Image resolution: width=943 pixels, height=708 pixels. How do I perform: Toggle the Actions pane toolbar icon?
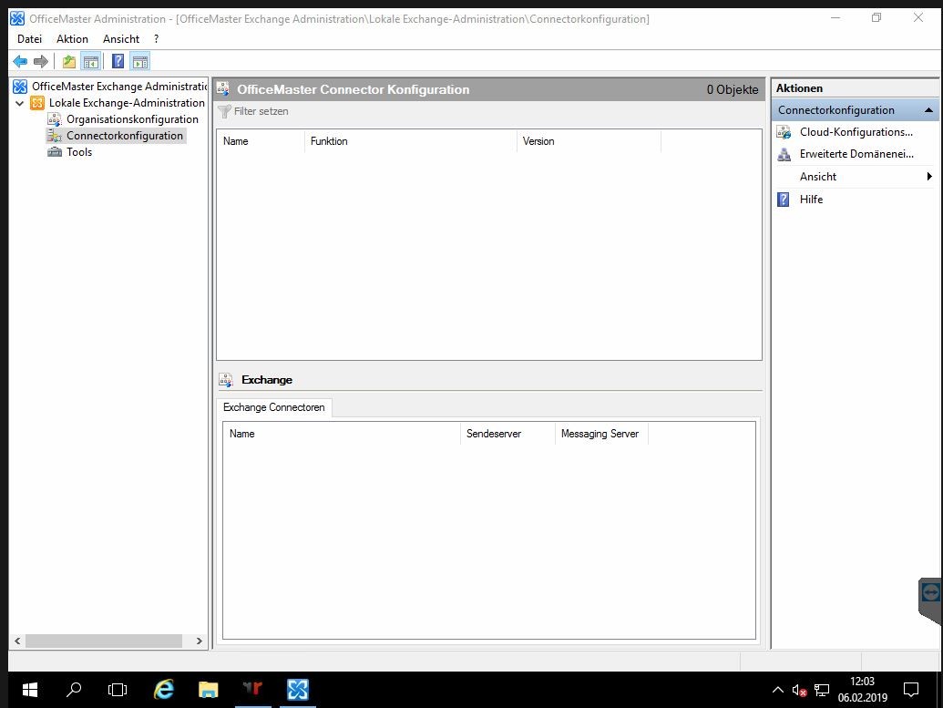click(139, 62)
